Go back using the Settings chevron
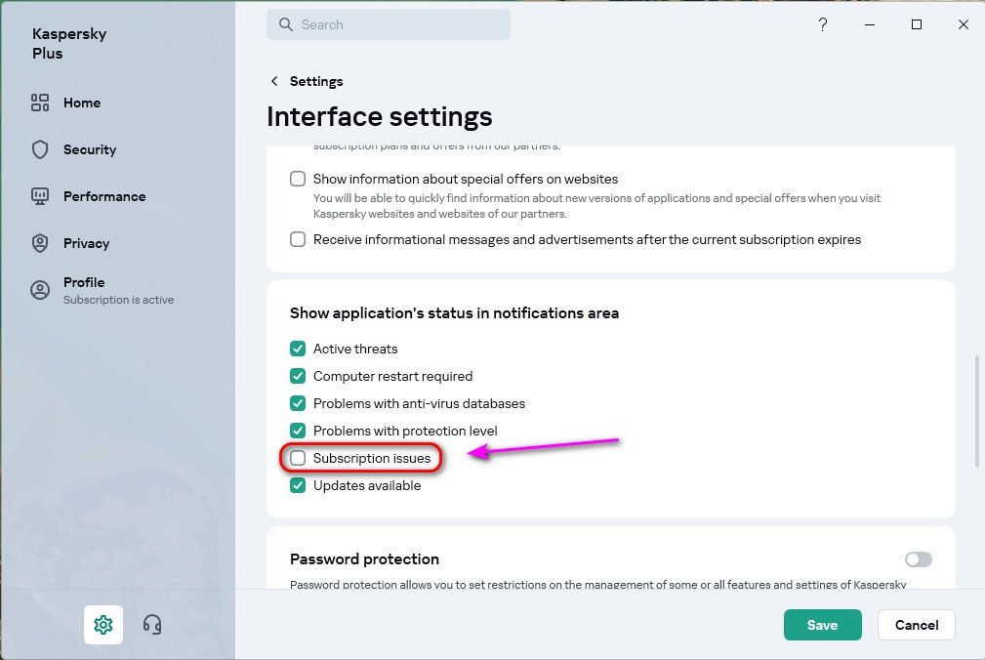This screenshot has width=985, height=660. click(274, 81)
